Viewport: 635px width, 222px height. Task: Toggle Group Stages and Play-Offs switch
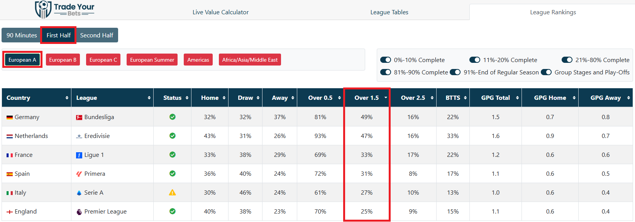546,72
